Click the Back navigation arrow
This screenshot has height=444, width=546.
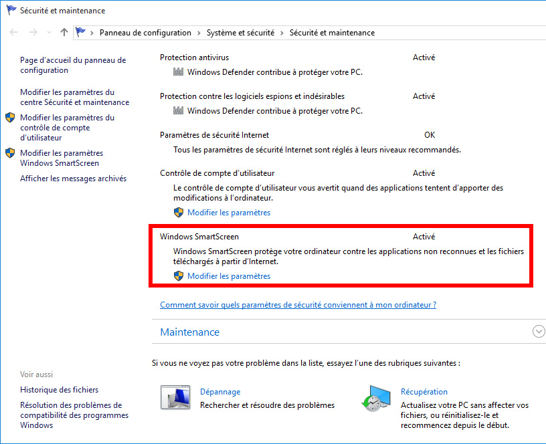point(13,32)
